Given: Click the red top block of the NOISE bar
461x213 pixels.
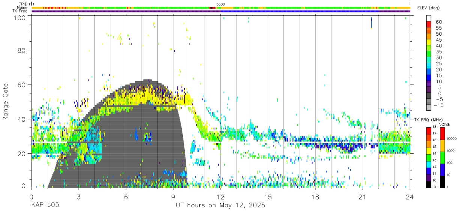Looking at the screenshot, I should (443, 133).
